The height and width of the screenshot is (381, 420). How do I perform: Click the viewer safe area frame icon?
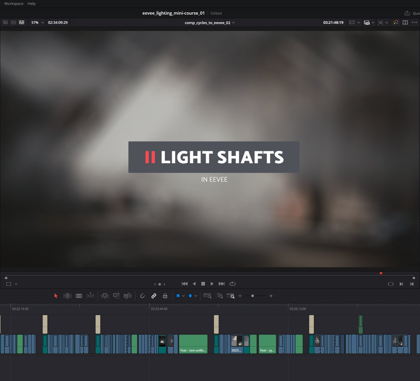[x=352, y=22]
